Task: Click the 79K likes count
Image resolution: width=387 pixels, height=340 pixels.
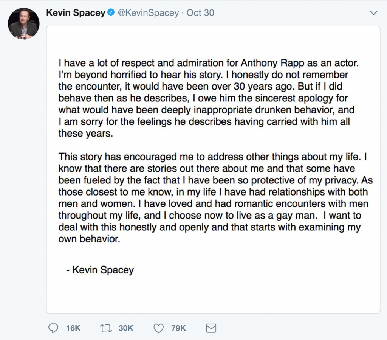Action: click(178, 328)
